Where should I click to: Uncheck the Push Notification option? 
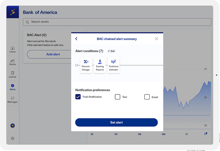pyautogui.click(x=78, y=97)
